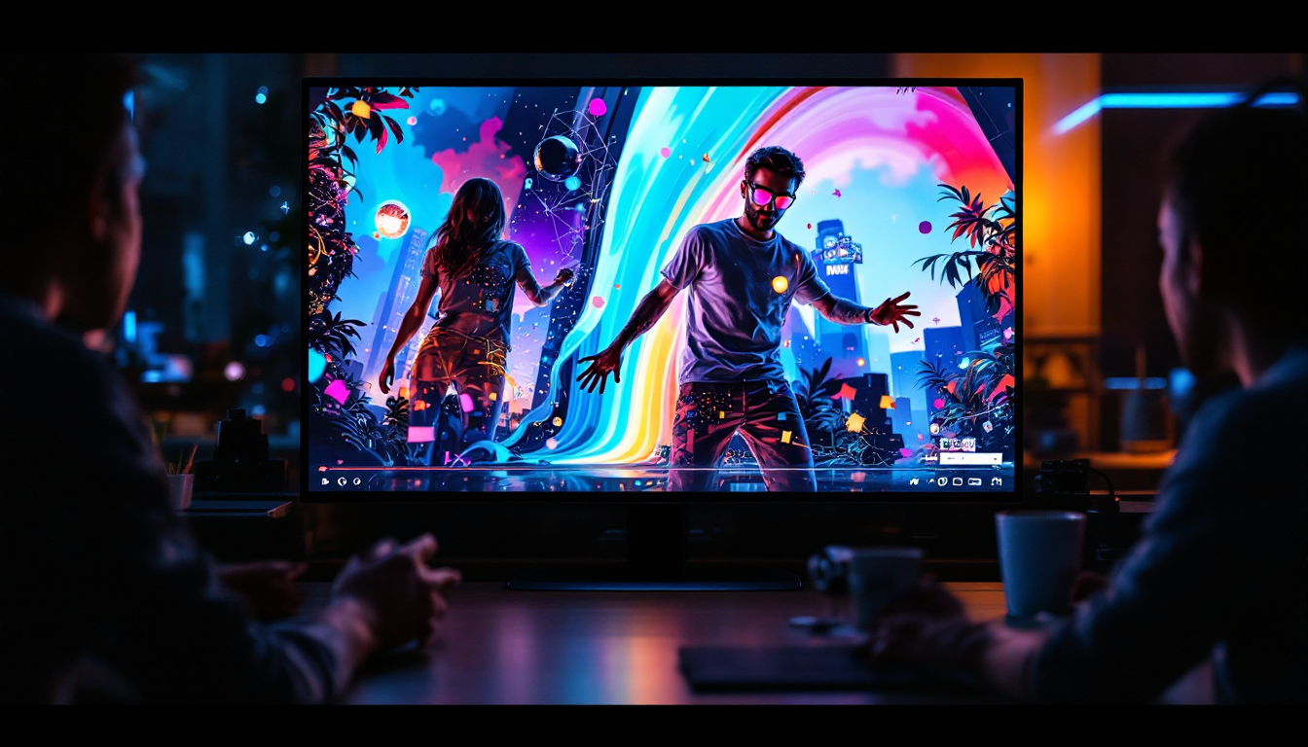This screenshot has width=1308, height=747.
Task: Click the woman walking in the video
Action: (467, 311)
